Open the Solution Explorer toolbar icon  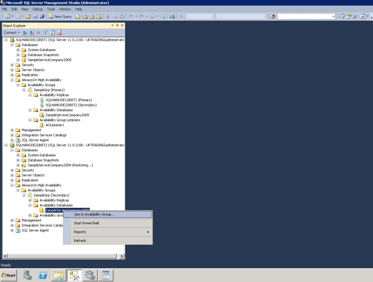tap(342, 16)
